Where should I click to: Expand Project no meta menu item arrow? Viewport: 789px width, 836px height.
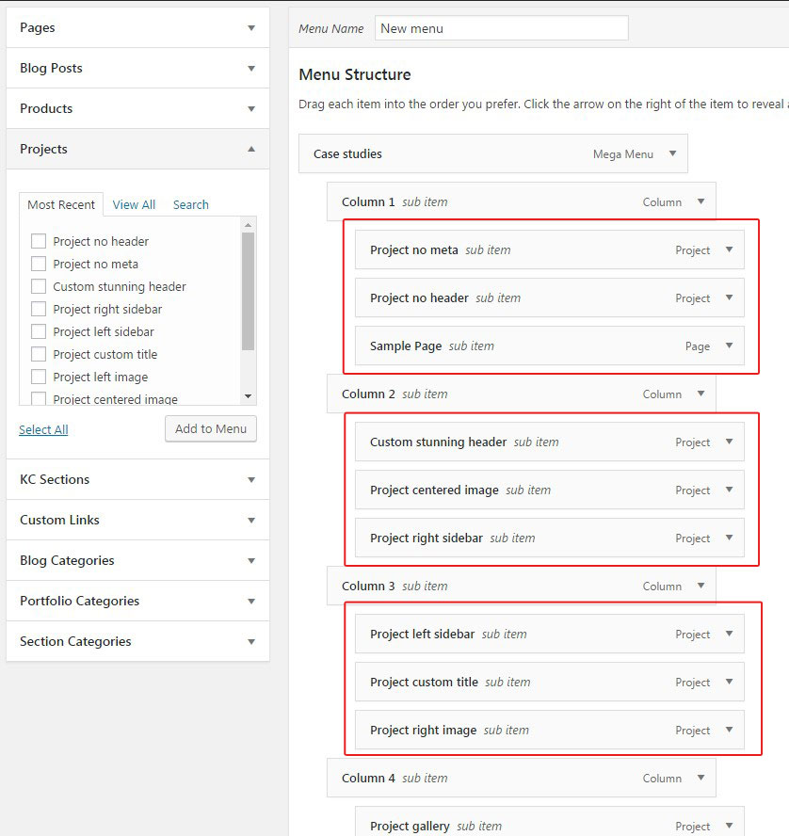point(729,249)
